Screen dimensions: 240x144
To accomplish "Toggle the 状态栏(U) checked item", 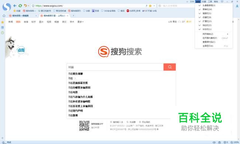I will click(x=214, y=29).
